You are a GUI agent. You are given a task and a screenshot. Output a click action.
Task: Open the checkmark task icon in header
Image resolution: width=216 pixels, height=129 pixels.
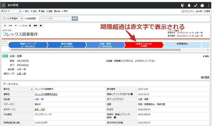click(x=196, y=5)
